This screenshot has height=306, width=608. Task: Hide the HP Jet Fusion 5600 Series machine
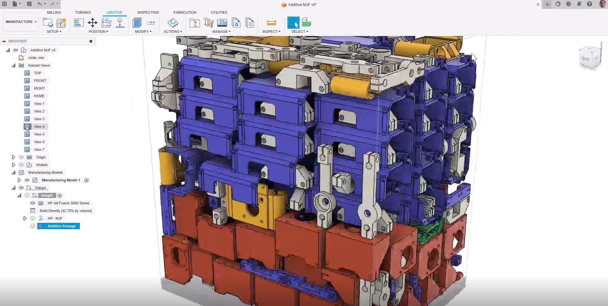32,203
